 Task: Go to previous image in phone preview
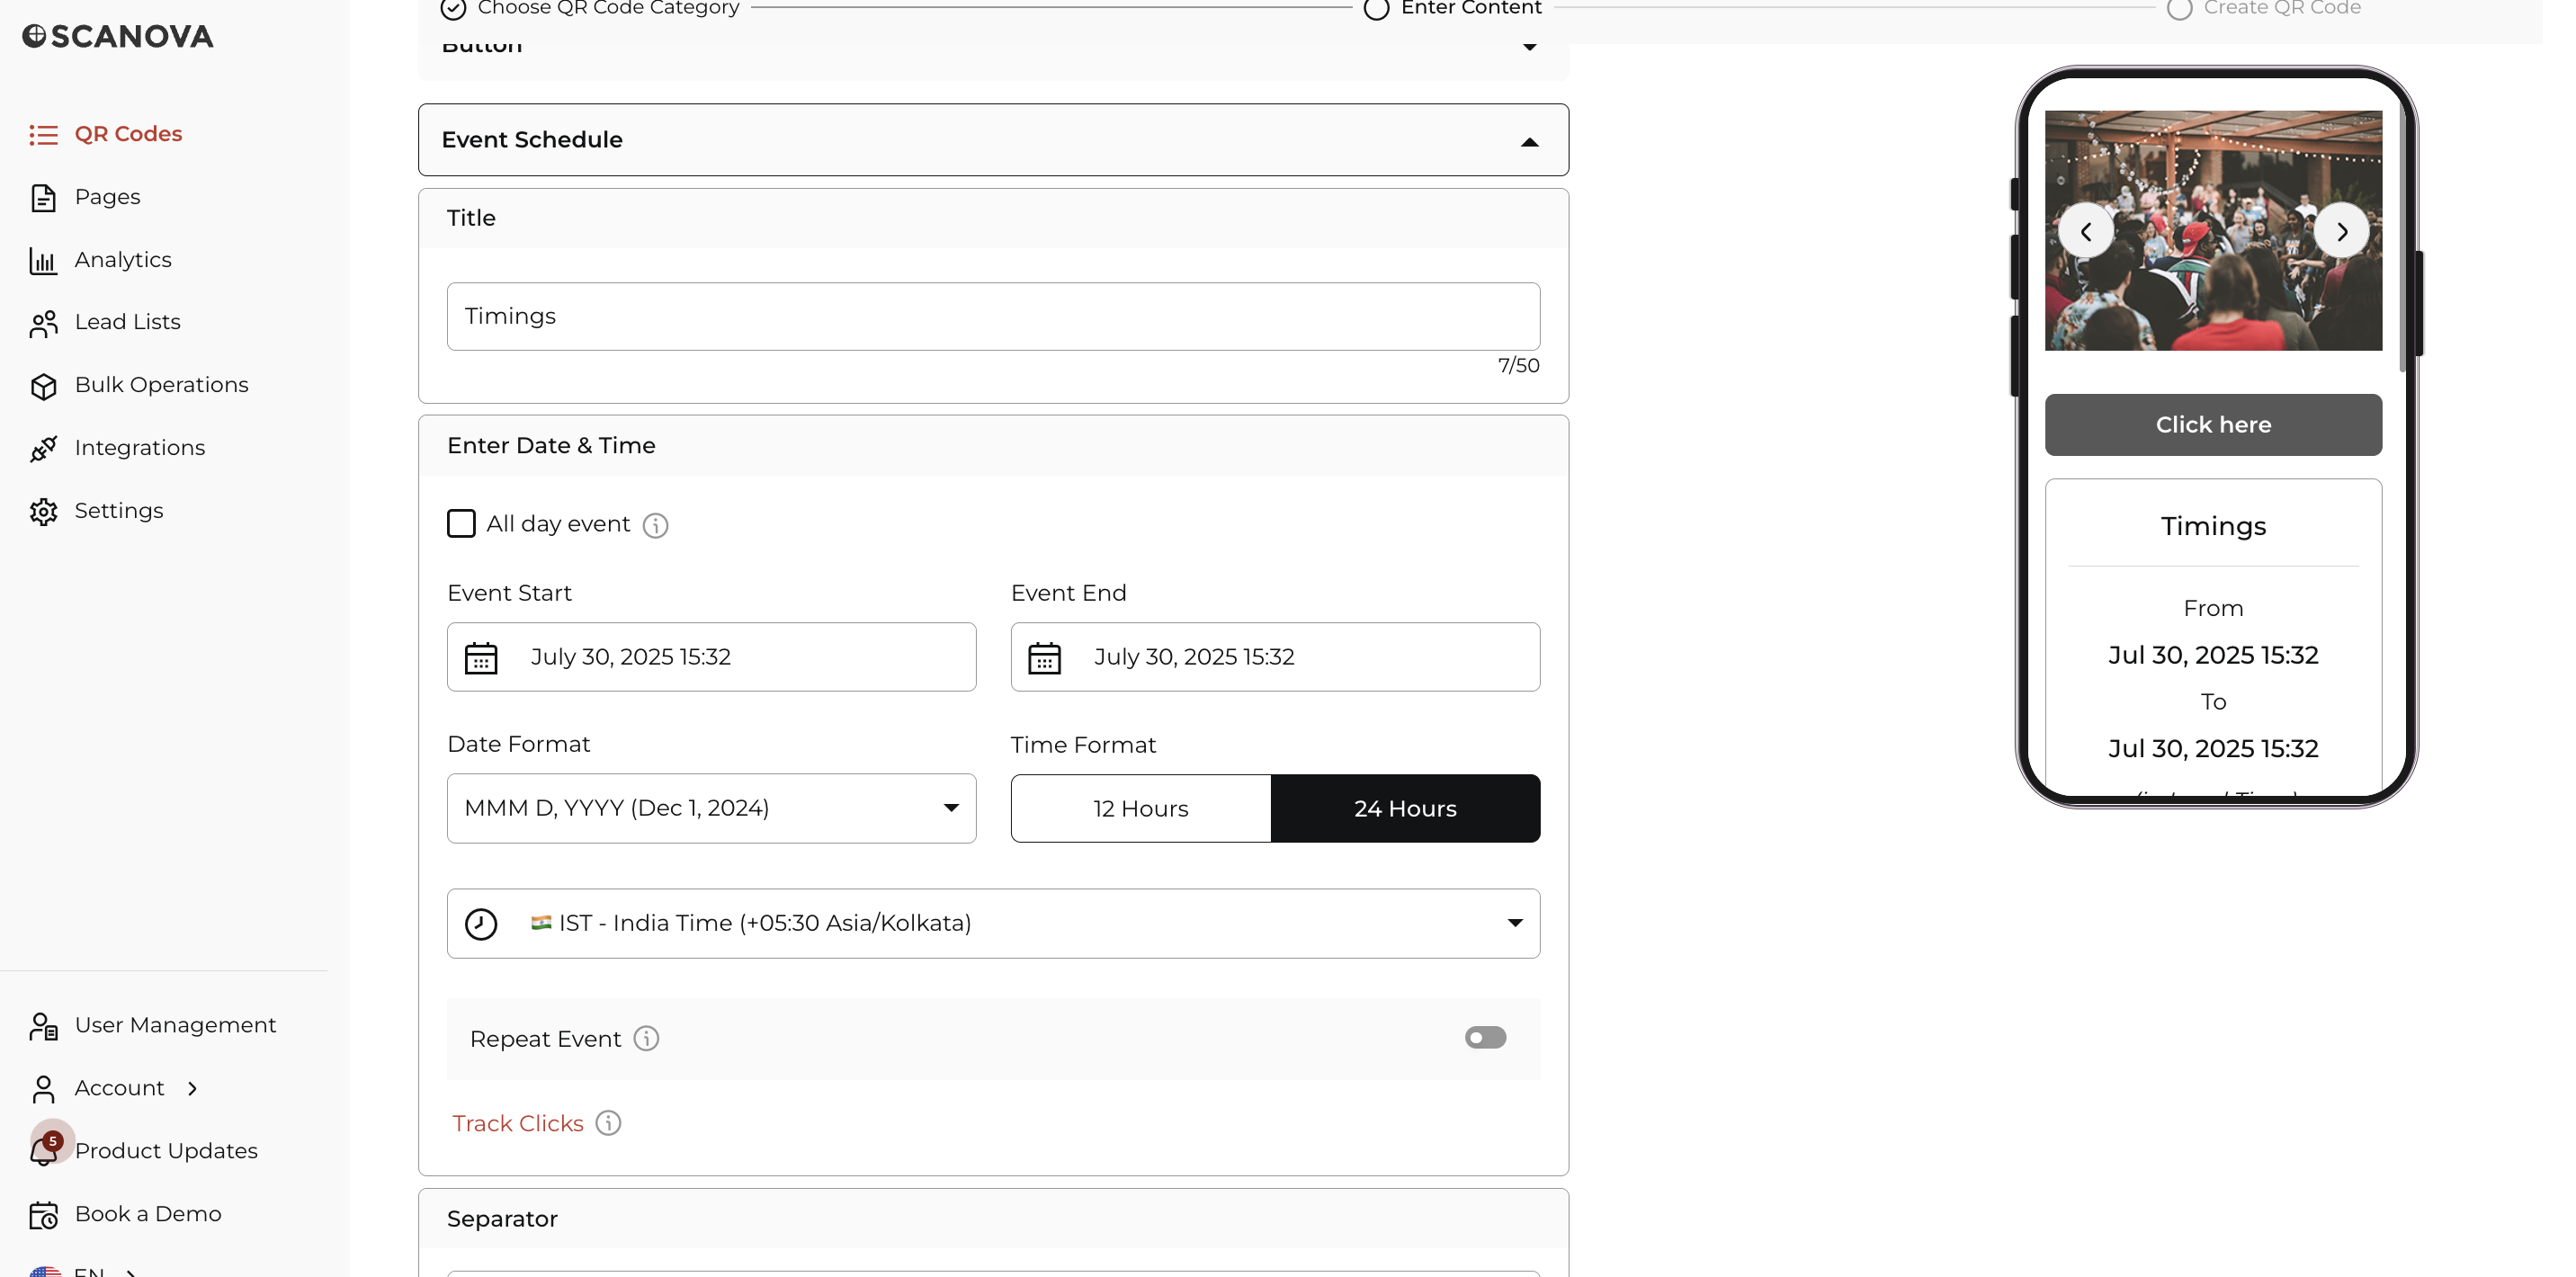point(2086,232)
